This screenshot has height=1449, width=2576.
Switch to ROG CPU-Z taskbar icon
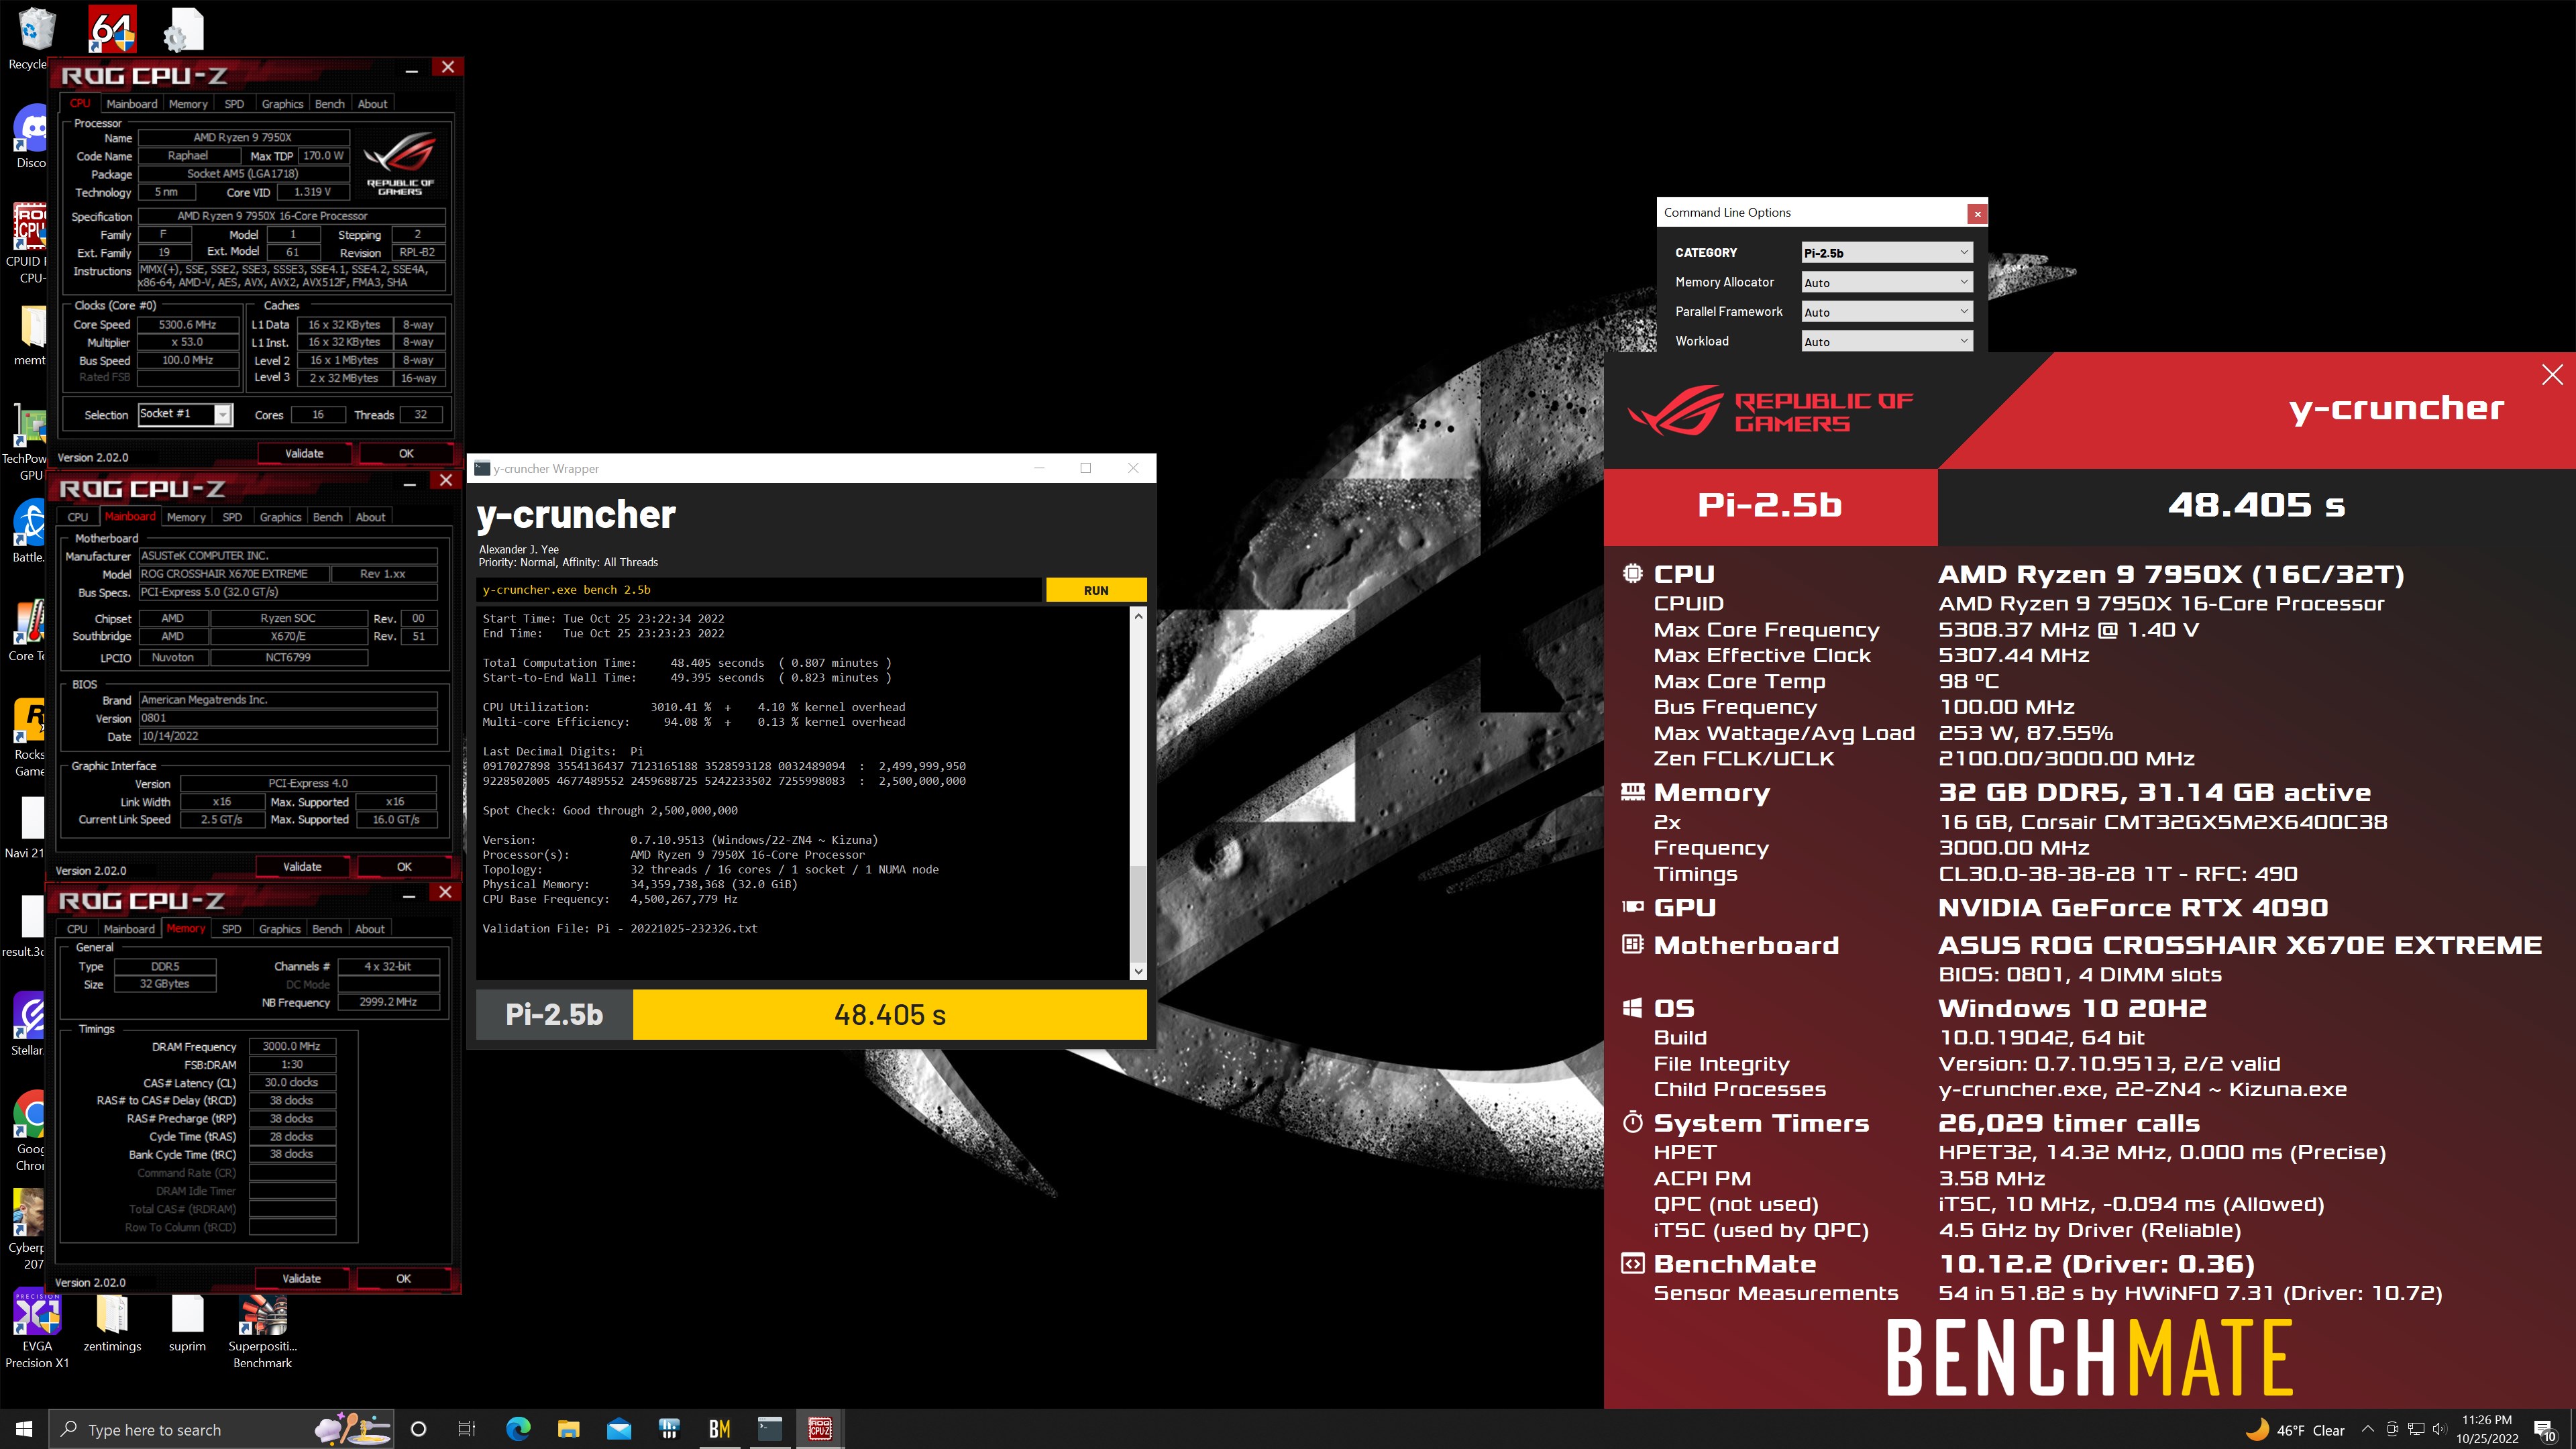coord(820,1429)
